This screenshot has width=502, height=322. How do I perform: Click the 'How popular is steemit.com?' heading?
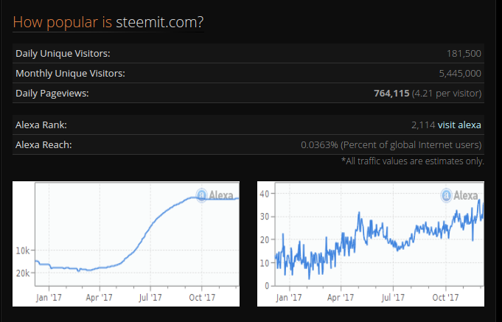[108, 22]
